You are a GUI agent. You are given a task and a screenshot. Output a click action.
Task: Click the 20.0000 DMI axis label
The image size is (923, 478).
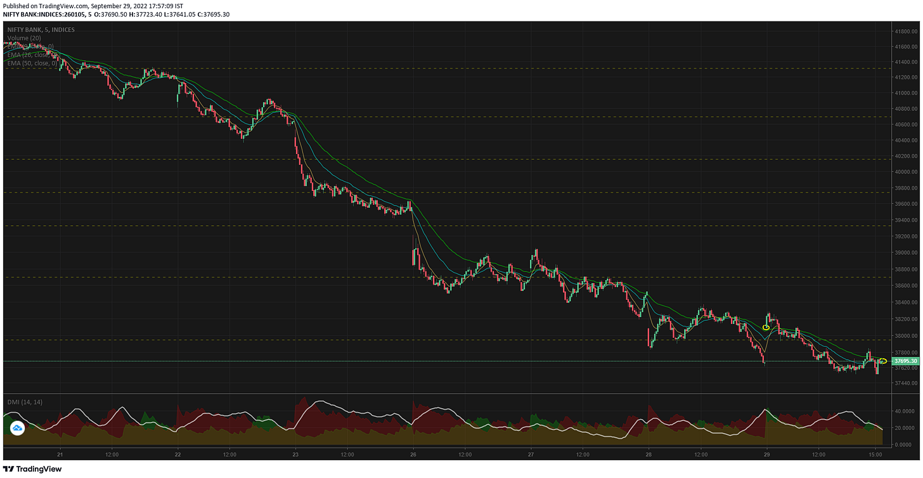(905, 428)
